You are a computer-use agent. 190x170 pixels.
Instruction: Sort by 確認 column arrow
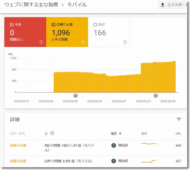pos(120,133)
